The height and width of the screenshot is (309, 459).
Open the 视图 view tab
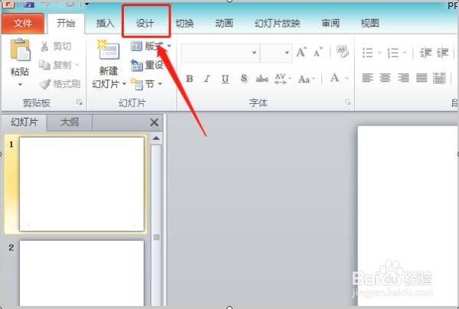coord(370,23)
